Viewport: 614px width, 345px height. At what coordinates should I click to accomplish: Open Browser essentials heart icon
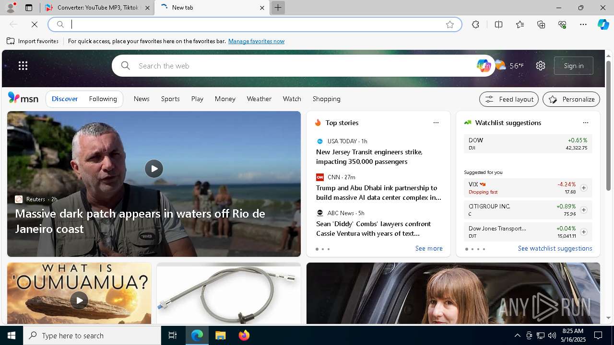(562, 24)
